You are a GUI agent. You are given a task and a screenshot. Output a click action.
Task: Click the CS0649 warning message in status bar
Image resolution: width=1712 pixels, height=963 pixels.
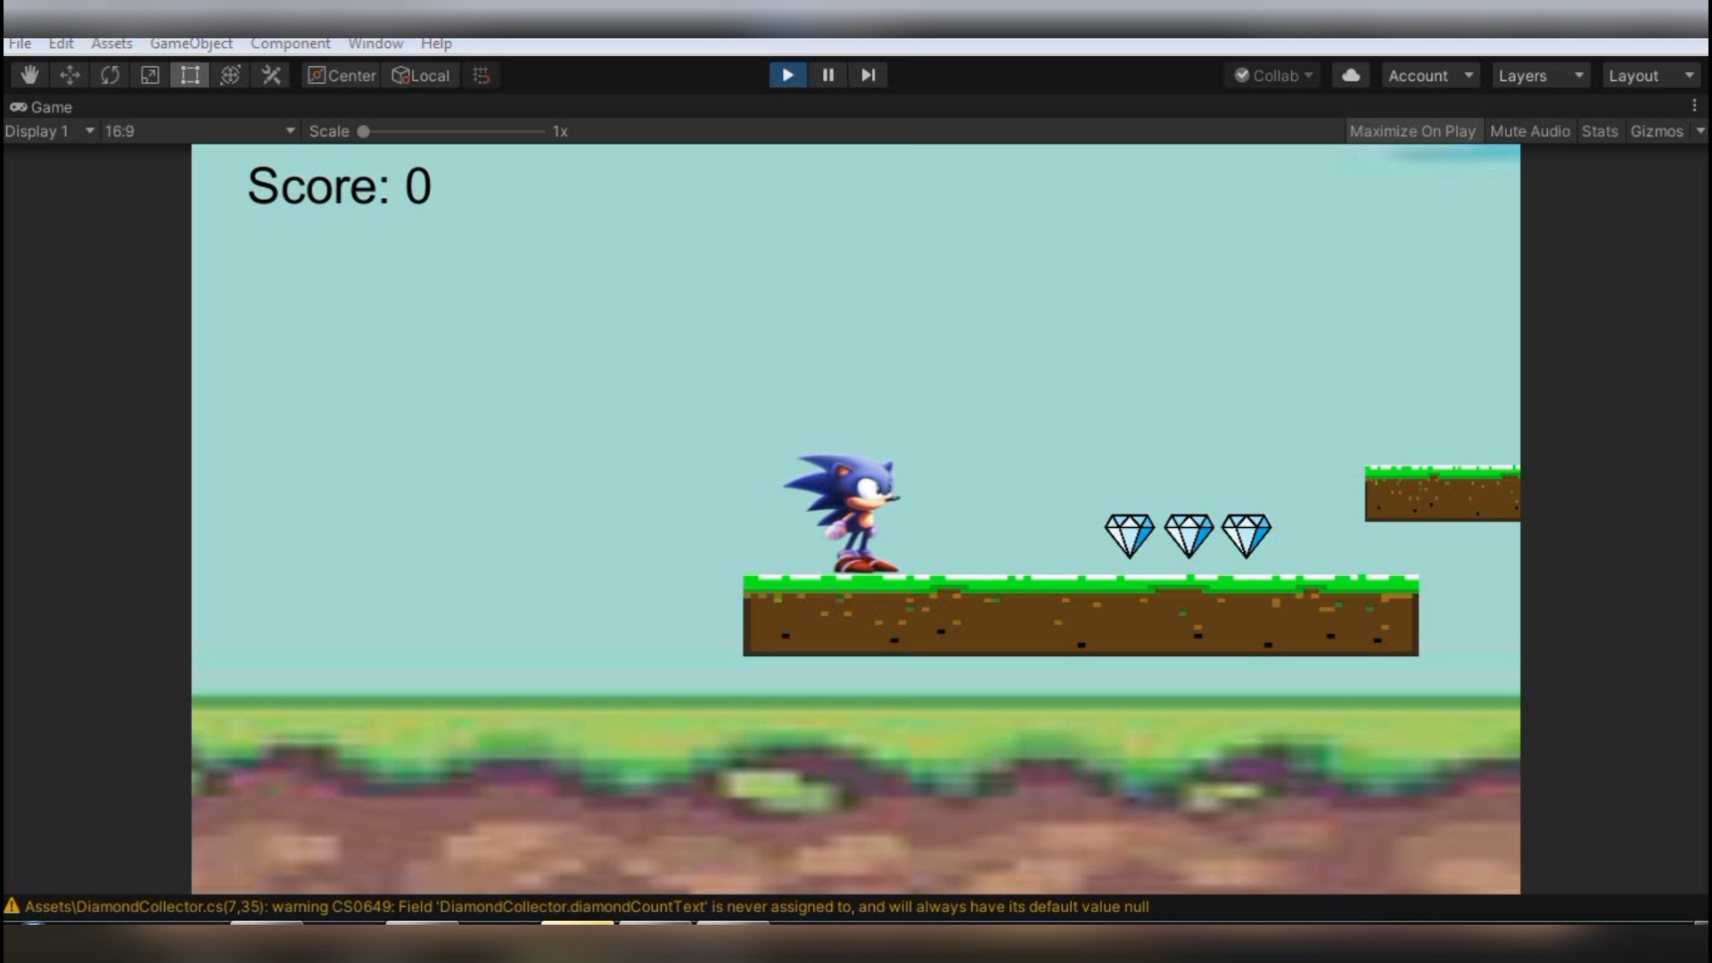(587, 907)
